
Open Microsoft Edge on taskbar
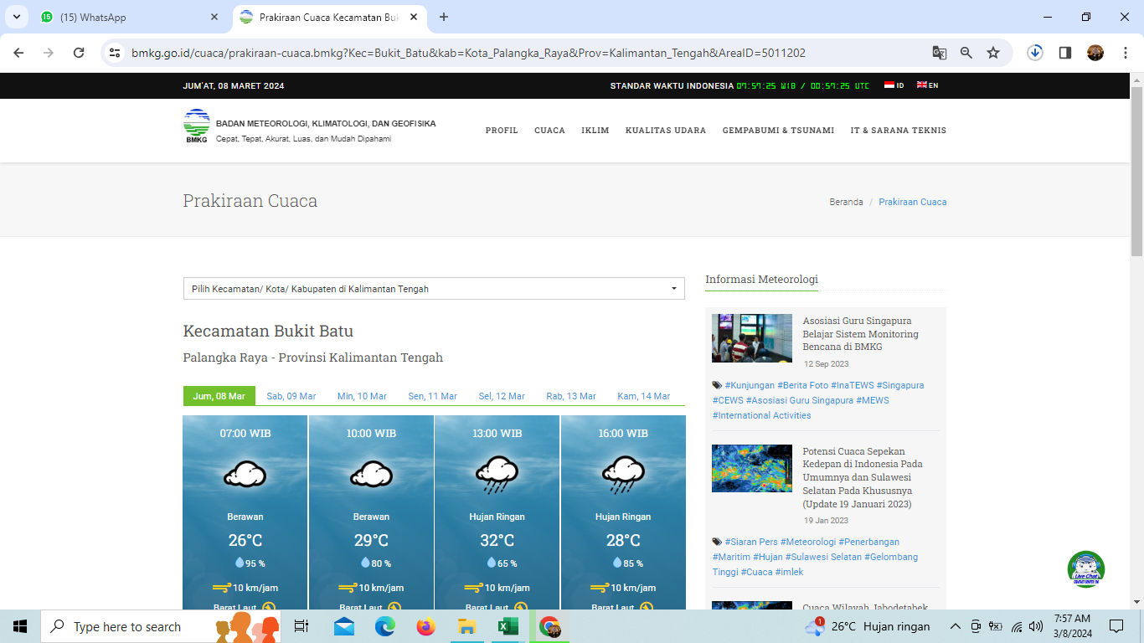(x=384, y=626)
